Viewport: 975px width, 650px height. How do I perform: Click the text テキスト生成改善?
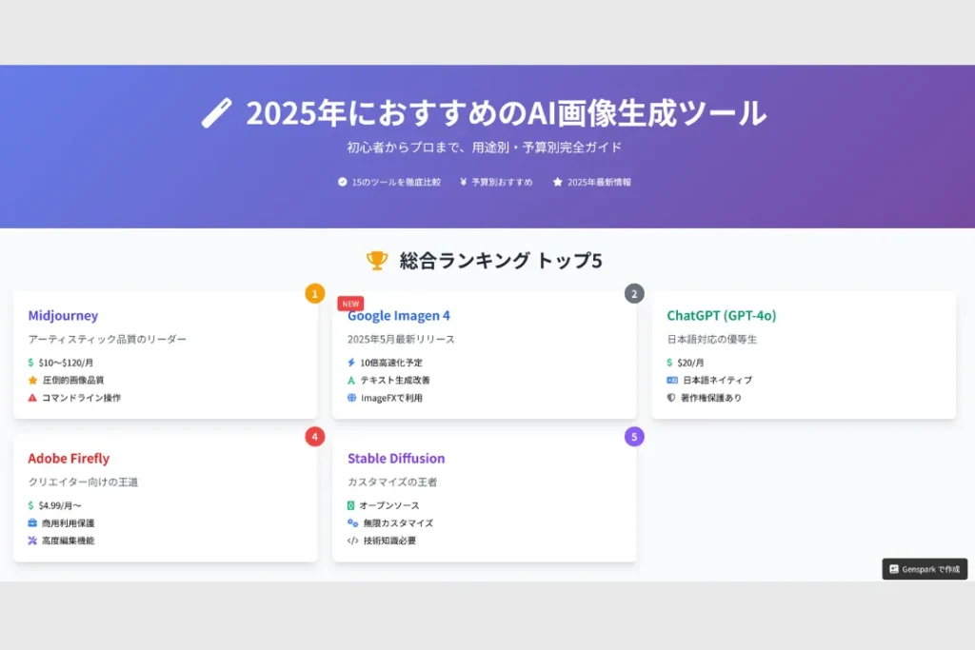[395, 380]
